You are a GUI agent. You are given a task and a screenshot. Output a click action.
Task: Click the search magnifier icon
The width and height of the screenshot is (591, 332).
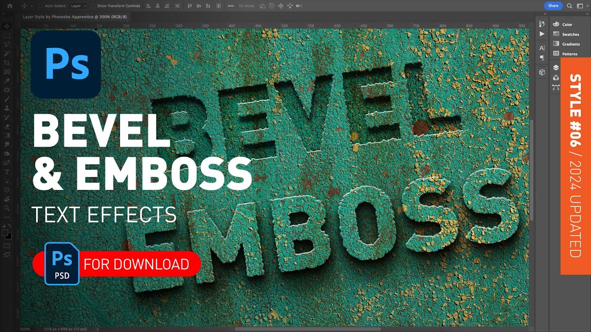pos(569,6)
